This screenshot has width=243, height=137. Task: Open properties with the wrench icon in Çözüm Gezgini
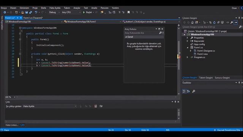click(x=232, y=22)
